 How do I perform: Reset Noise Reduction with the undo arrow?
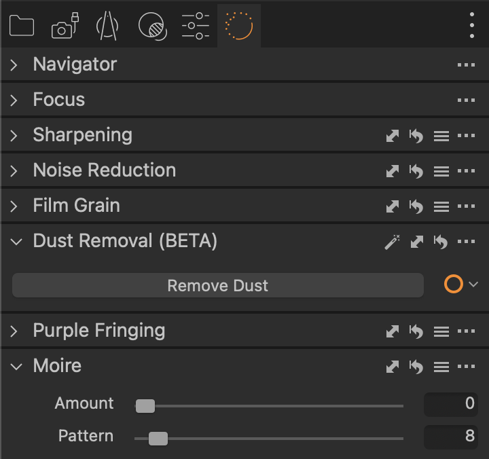(416, 171)
